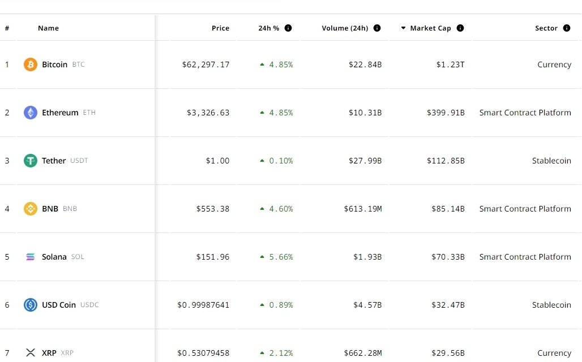This screenshot has width=582, height=362.
Task: Click the Sector column info icon
Action: (567, 28)
